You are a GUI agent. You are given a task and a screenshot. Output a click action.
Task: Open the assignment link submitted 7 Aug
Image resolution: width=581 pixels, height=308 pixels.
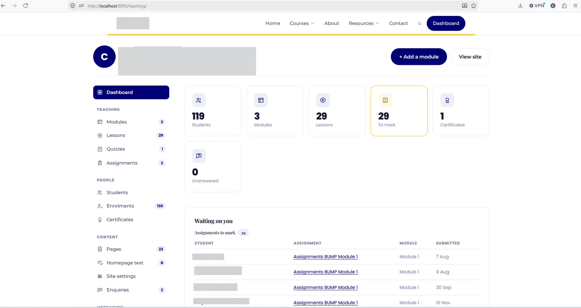(326, 257)
